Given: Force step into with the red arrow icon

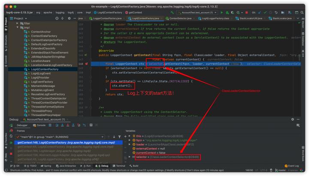Looking at the screenshot, I should (x=68, y=125).
